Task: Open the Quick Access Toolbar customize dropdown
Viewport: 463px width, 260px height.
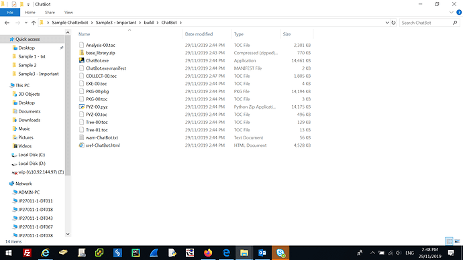Action: tap(28, 5)
